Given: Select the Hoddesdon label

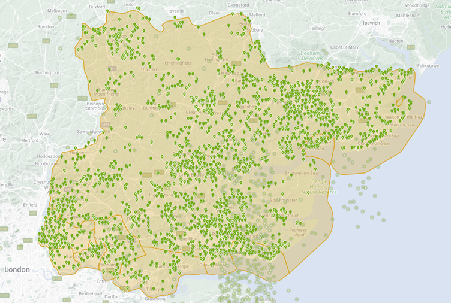Looking at the screenshot, I should click(x=49, y=156).
